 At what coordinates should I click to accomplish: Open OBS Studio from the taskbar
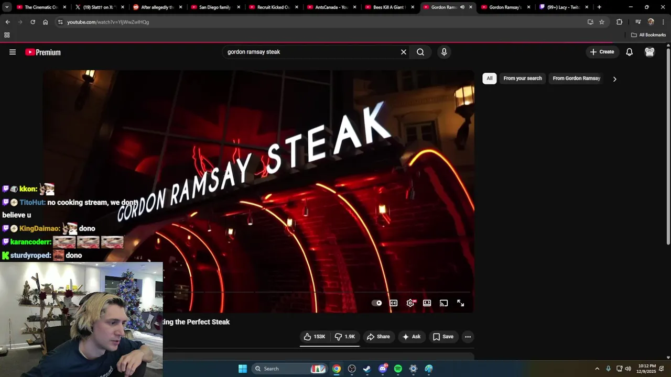tap(352, 369)
